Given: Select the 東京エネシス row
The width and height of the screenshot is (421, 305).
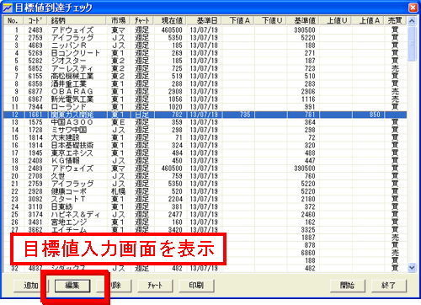Looking at the screenshot, I should click(x=205, y=153).
